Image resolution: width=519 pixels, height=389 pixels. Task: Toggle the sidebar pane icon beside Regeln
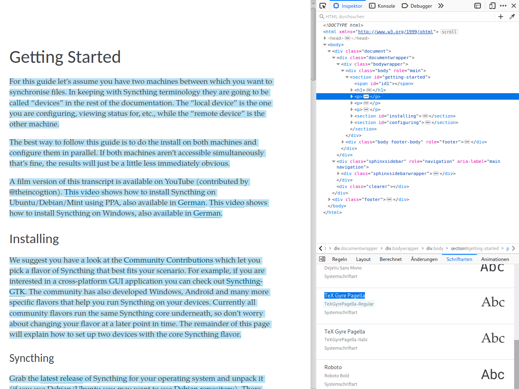[322, 259]
